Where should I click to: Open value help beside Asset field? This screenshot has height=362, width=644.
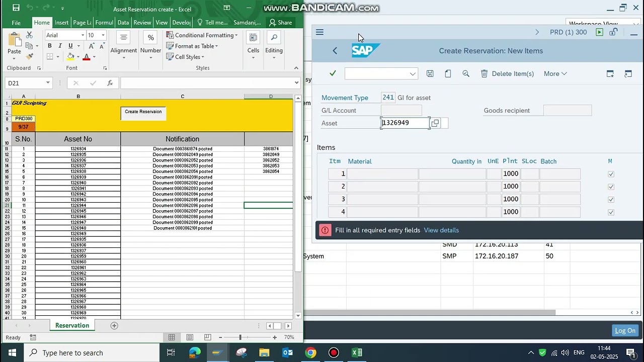(x=435, y=123)
